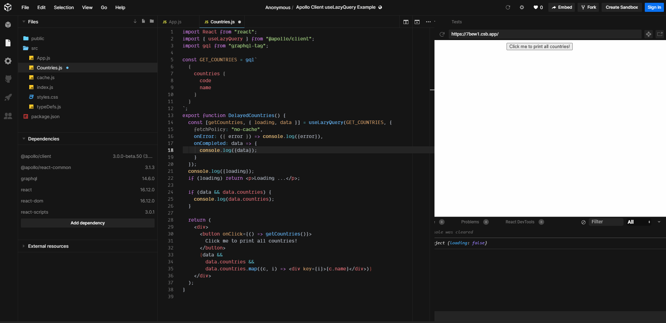Open index.js in the file tree
This screenshot has width=666, height=323.
tap(88, 87)
